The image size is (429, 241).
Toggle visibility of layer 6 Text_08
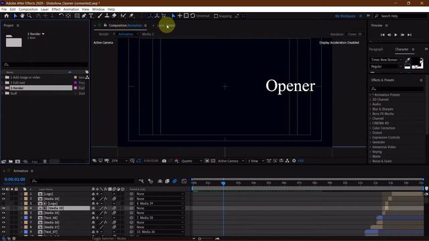point(3,218)
